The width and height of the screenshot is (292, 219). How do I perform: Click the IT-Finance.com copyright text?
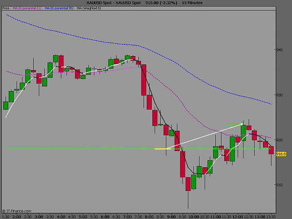(17, 211)
